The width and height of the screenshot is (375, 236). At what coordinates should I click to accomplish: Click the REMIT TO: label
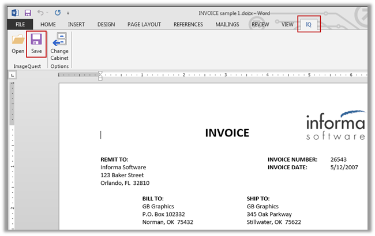114,159
